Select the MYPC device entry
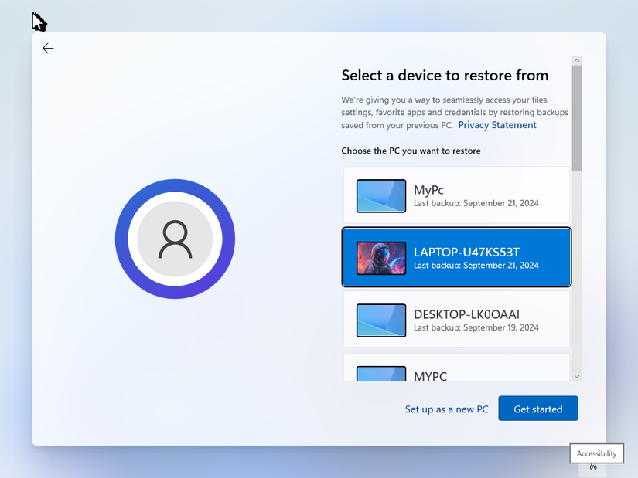The image size is (638, 478). (456, 373)
